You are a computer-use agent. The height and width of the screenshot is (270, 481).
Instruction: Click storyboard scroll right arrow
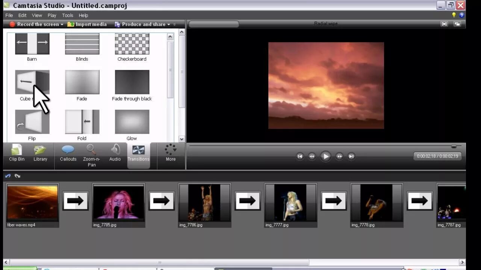(x=463, y=262)
